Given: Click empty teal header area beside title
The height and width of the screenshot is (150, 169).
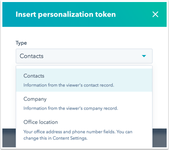Looking at the screenshot, I should tap(134, 14).
